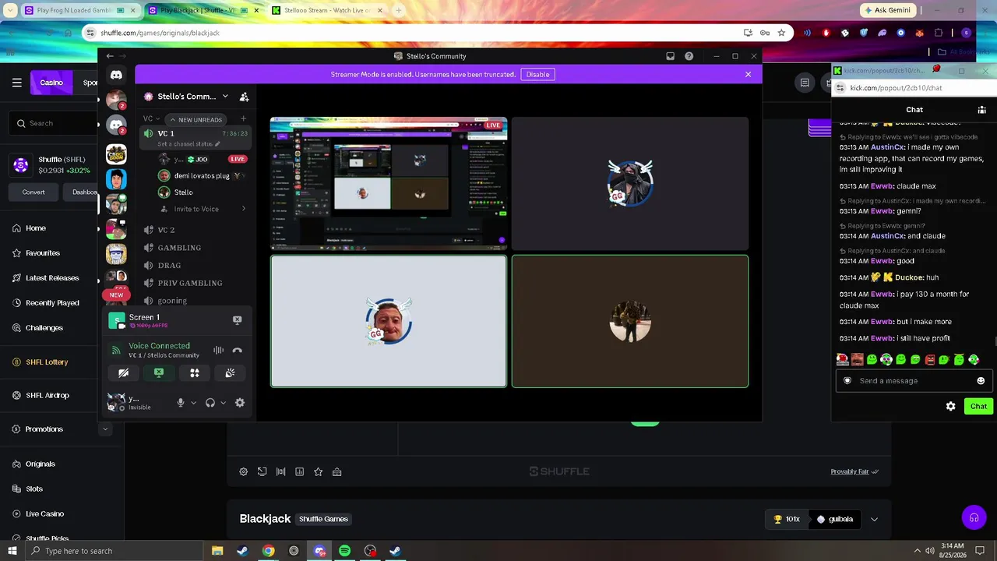
Task: Open Discord inbox icon in title bar
Action: point(670,56)
